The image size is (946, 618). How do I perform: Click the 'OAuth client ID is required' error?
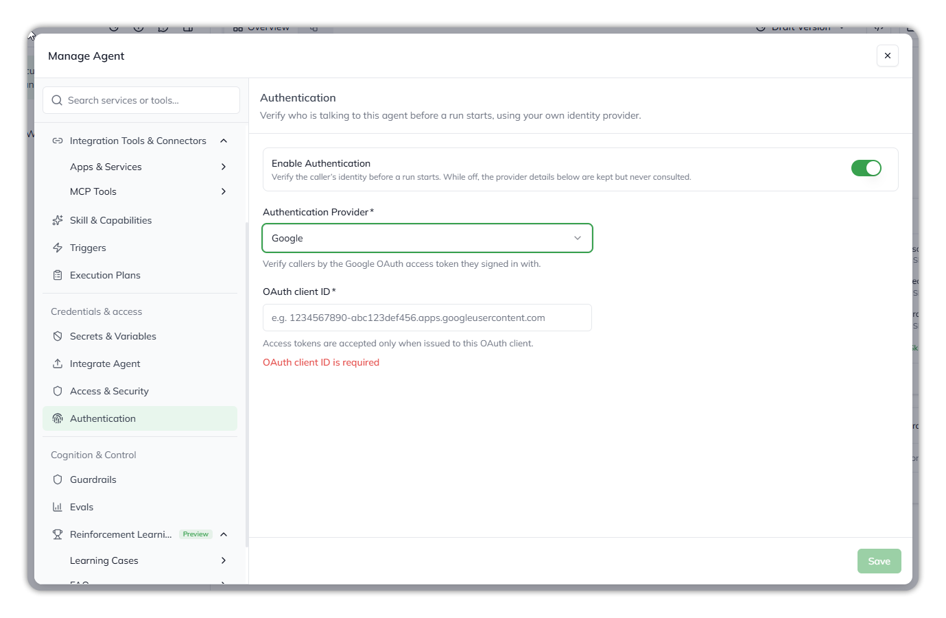coord(321,362)
